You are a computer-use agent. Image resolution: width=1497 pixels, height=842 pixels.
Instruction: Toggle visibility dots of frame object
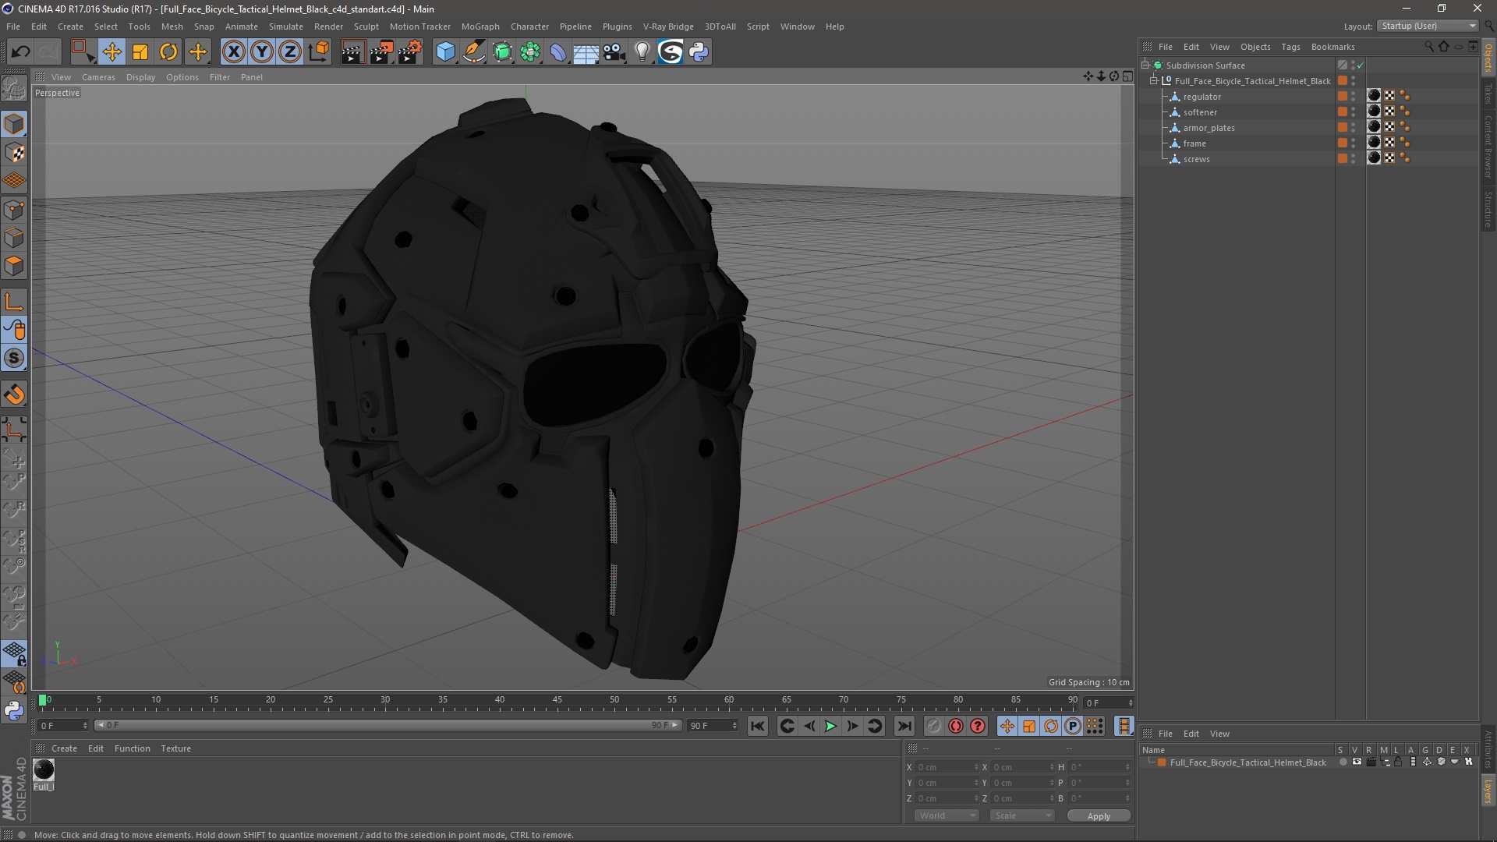coord(1353,143)
